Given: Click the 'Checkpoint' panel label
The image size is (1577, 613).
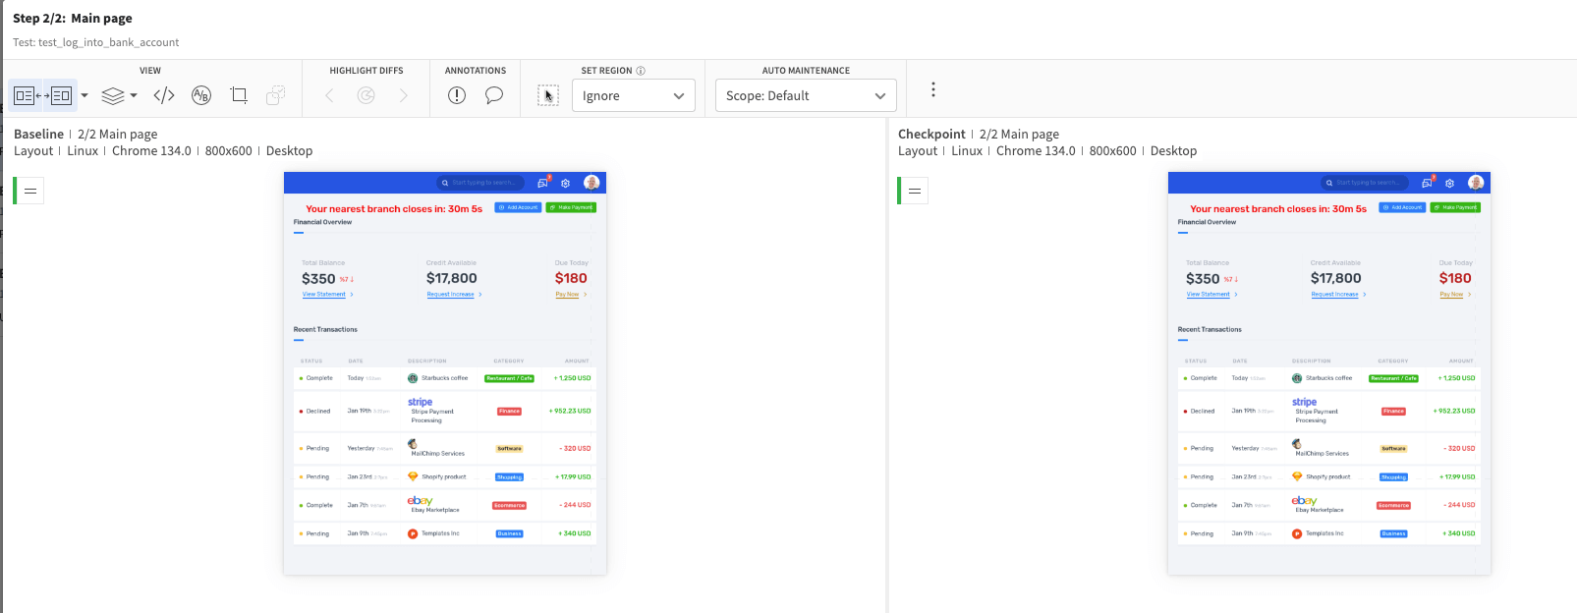Looking at the screenshot, I should click(x=931, y=134).
